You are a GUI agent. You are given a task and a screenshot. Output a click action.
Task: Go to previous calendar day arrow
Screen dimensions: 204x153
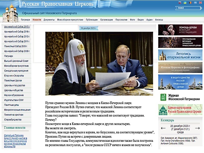(163, 128)
